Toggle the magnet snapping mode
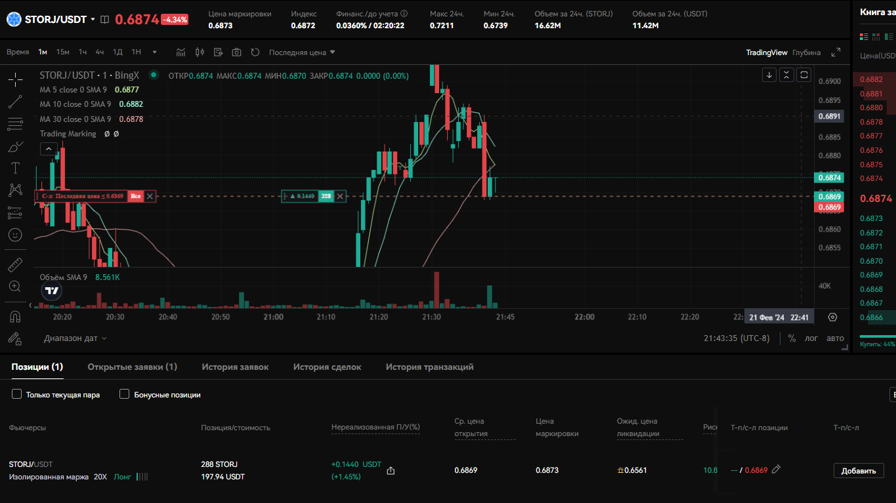The width and height of the screenshot is (896, 503). [15, 317]
